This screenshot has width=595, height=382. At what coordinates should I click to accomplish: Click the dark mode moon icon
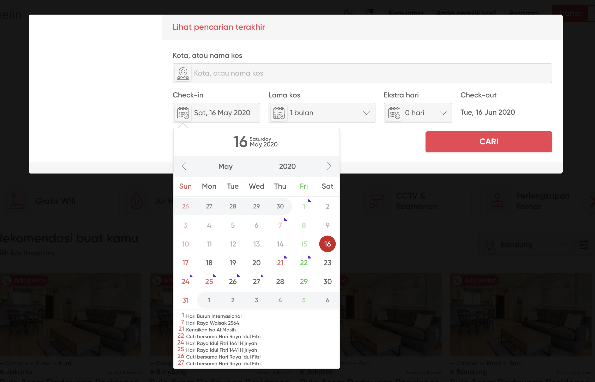(348, 12)
